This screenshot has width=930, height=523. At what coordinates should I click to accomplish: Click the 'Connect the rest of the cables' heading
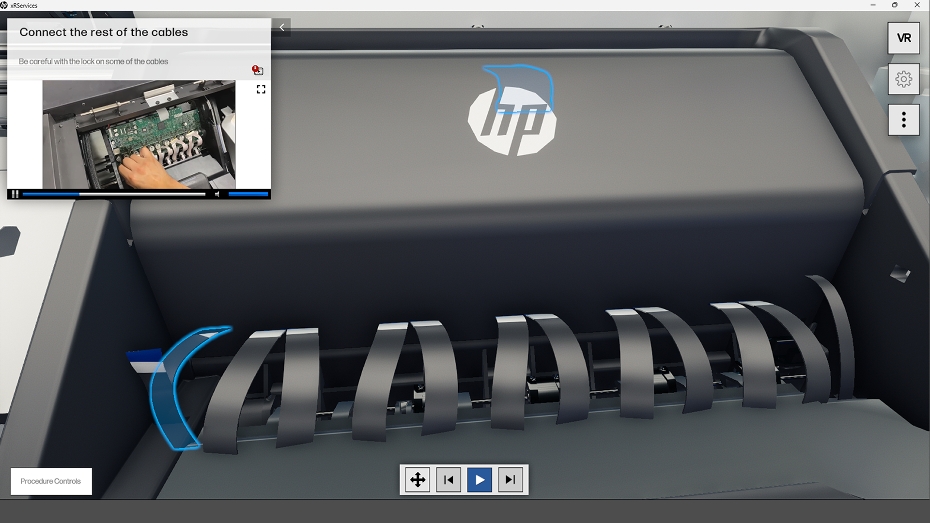coord(104,32)
